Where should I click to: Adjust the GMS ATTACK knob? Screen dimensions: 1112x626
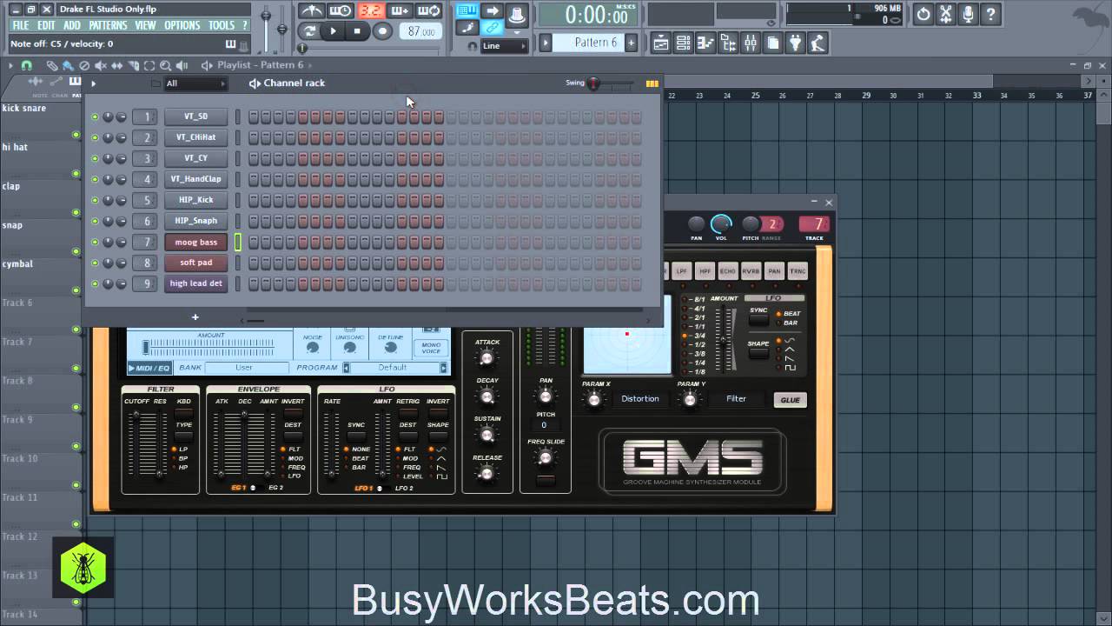tap(487, 358)
